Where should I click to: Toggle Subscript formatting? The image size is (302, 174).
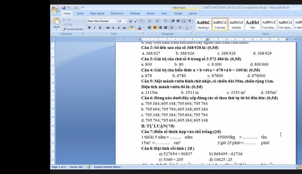114,28
